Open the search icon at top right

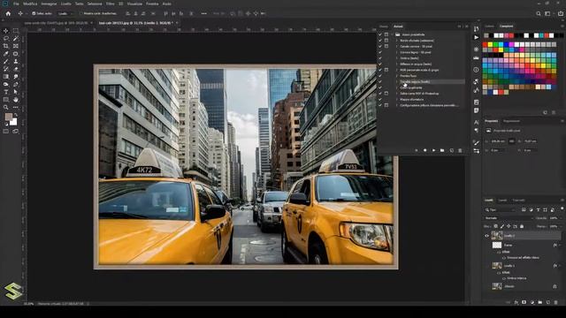coord(539,13)
